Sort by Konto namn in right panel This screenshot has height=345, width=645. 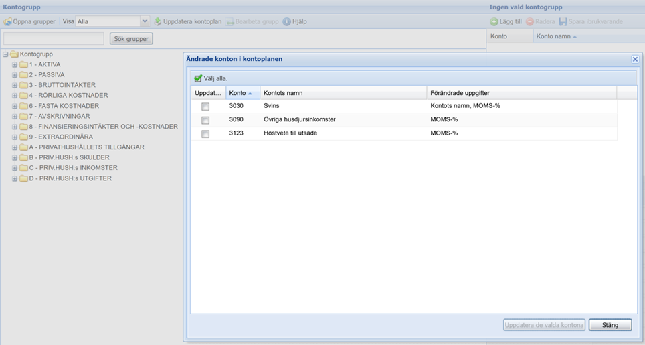tap(589, 36)
